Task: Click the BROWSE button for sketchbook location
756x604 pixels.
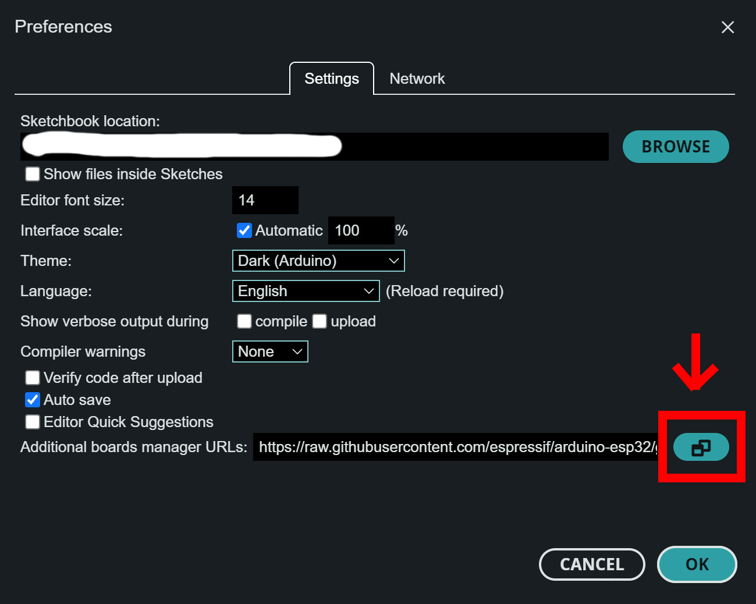Action: (x=675, y=147)
